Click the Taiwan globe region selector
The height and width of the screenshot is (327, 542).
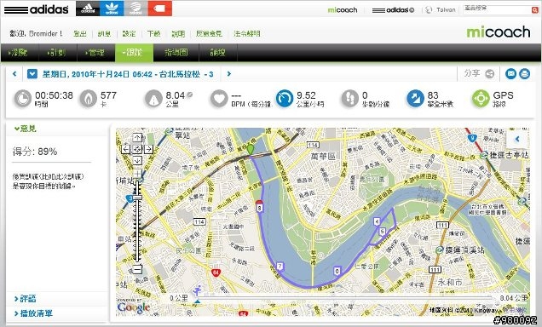tap(429, 10)
